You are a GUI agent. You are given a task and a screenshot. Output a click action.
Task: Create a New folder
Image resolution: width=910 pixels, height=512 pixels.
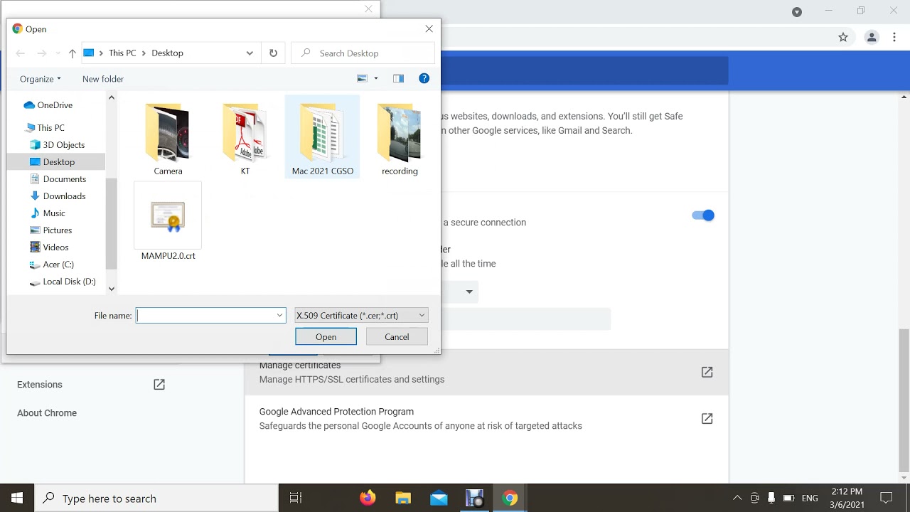103,79
